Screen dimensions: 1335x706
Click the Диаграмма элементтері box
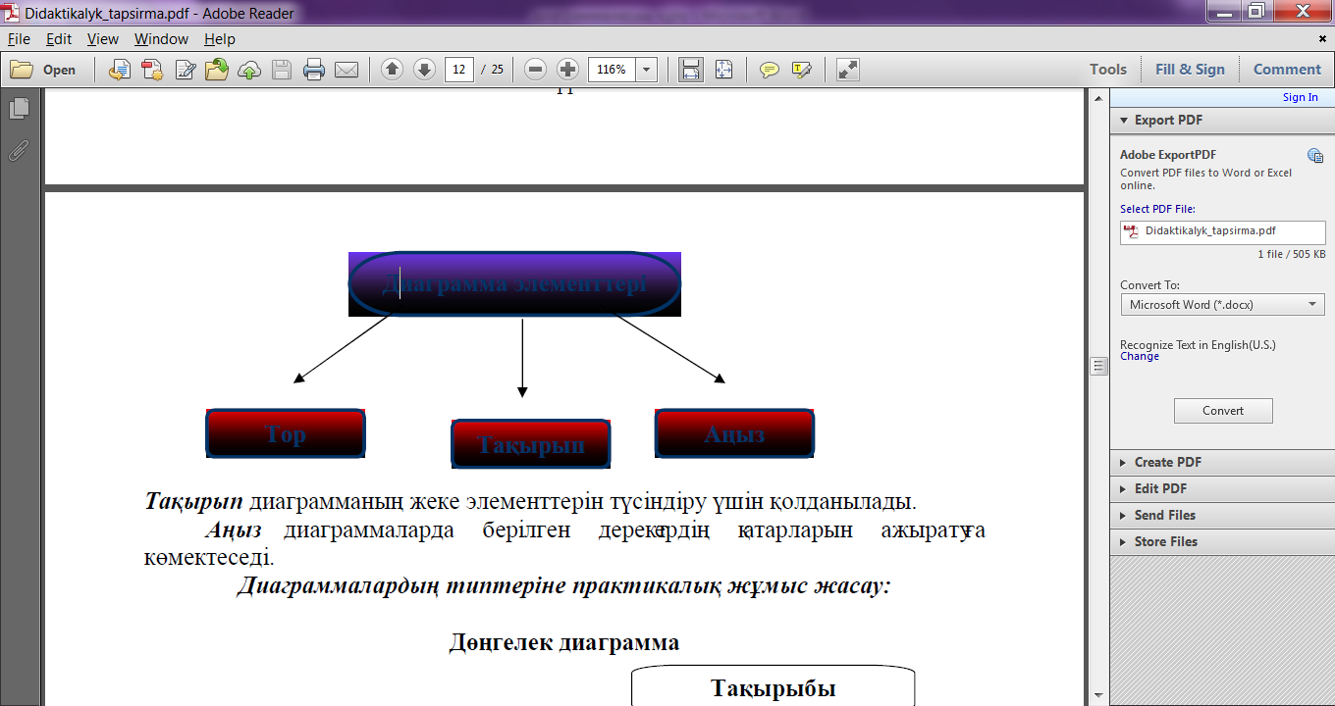(514, 284)
